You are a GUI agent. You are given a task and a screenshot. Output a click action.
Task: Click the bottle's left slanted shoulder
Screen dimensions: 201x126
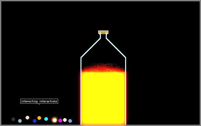coord(91,48)
